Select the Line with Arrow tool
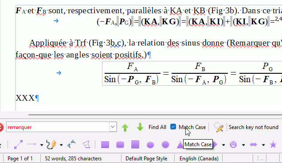 (31, 144)
